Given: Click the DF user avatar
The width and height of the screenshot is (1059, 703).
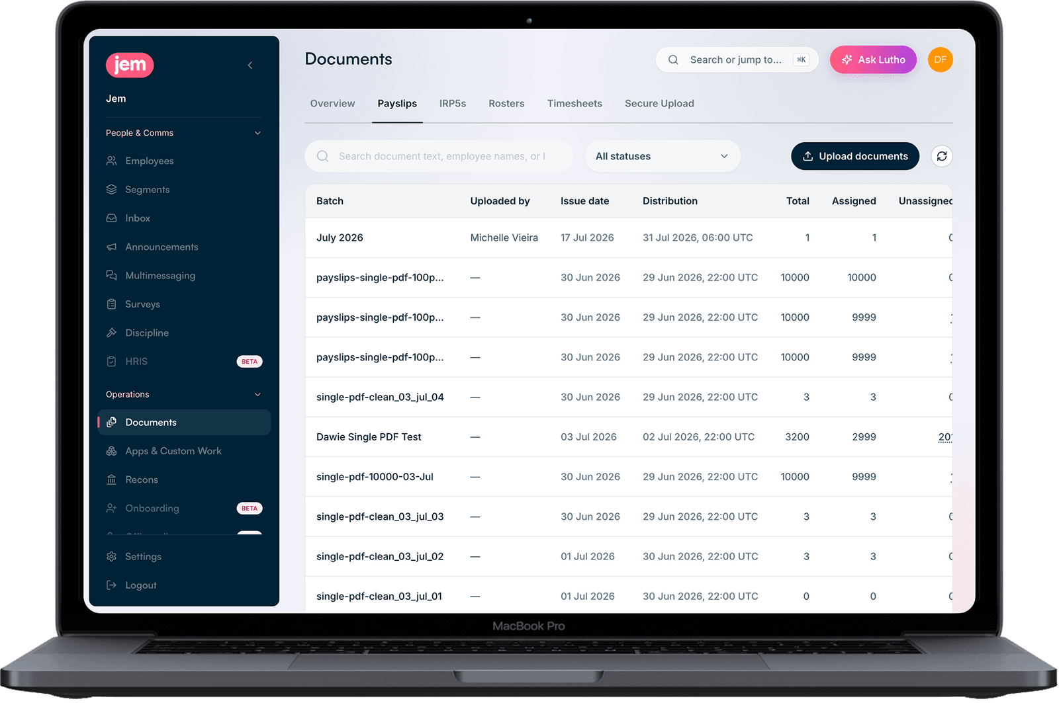Looking at the screenshot, I should coord(940,60).
